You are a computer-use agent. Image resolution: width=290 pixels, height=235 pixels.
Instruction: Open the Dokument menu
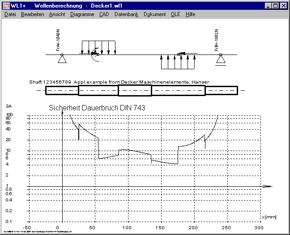(x=155, y=14)
